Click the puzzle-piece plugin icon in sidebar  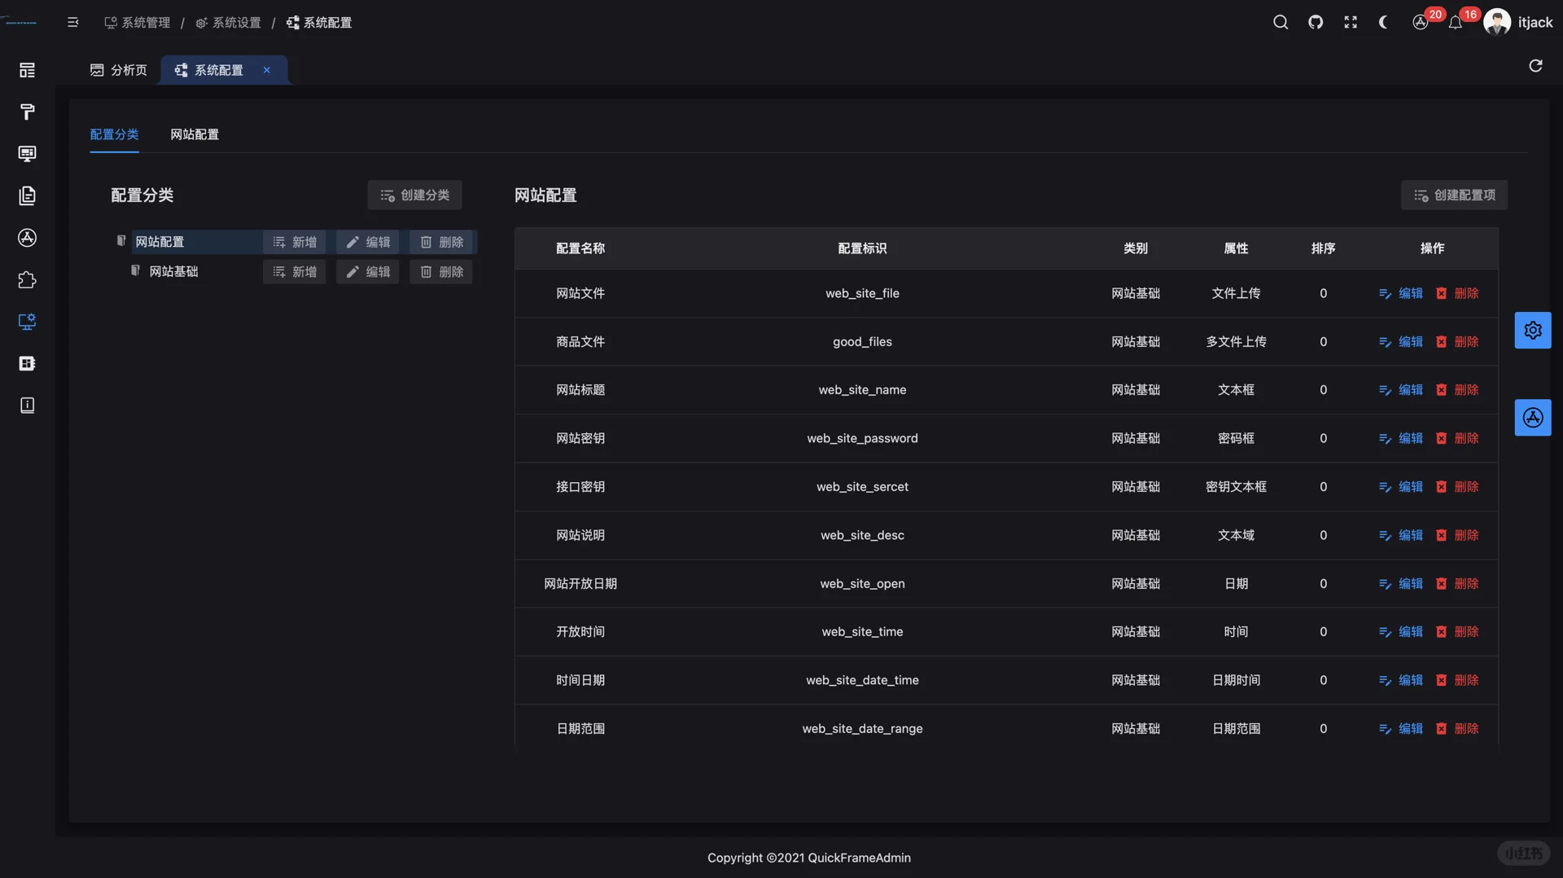[27, 280]
